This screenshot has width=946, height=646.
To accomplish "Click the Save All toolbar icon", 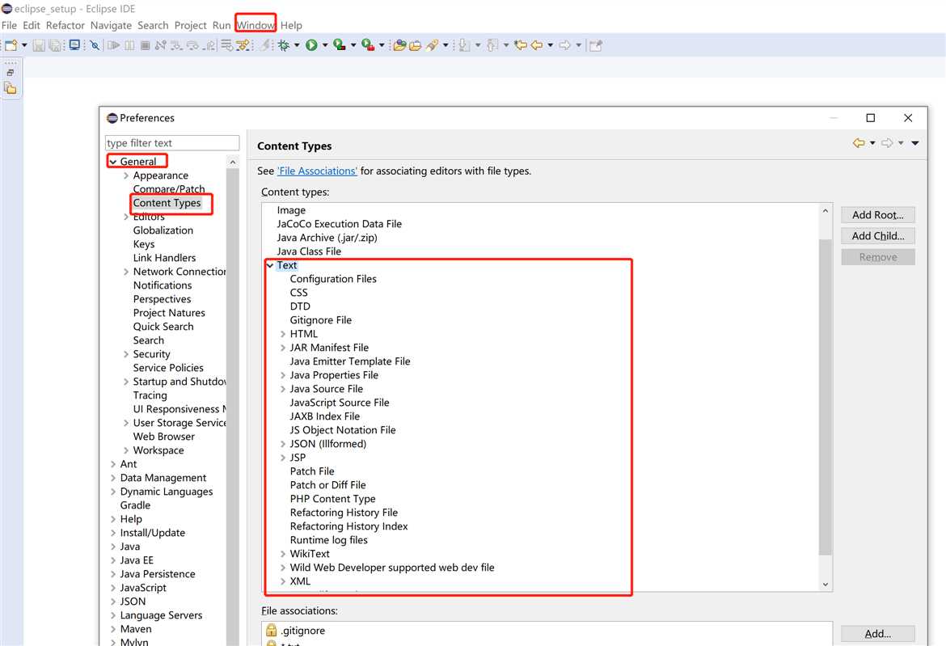I will click(x=55, y=45).
